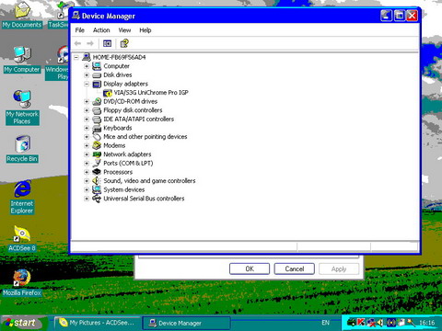Viewport: 442px width, 331px height.
Task: Select the Mice and pointing devices icon
Action: point(97,137)
